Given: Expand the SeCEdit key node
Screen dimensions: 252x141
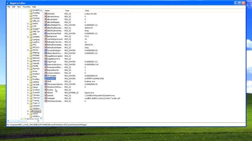Looking at the screenshot, I should tap(28, 85).
